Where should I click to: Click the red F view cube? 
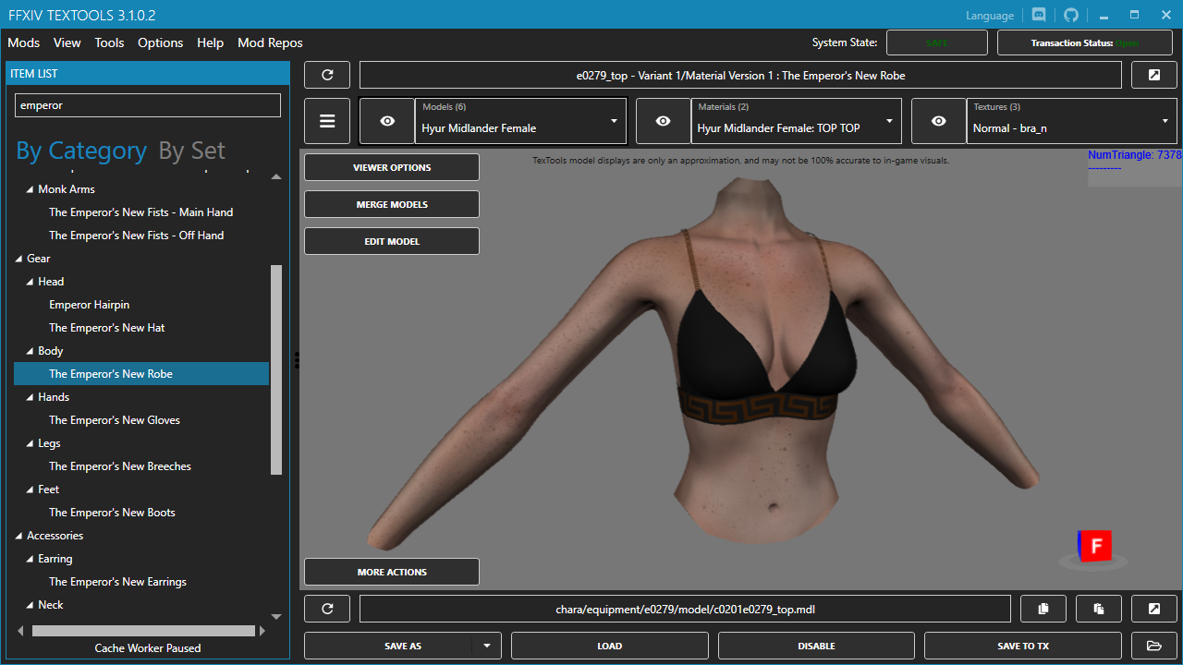pos(1095,546)
